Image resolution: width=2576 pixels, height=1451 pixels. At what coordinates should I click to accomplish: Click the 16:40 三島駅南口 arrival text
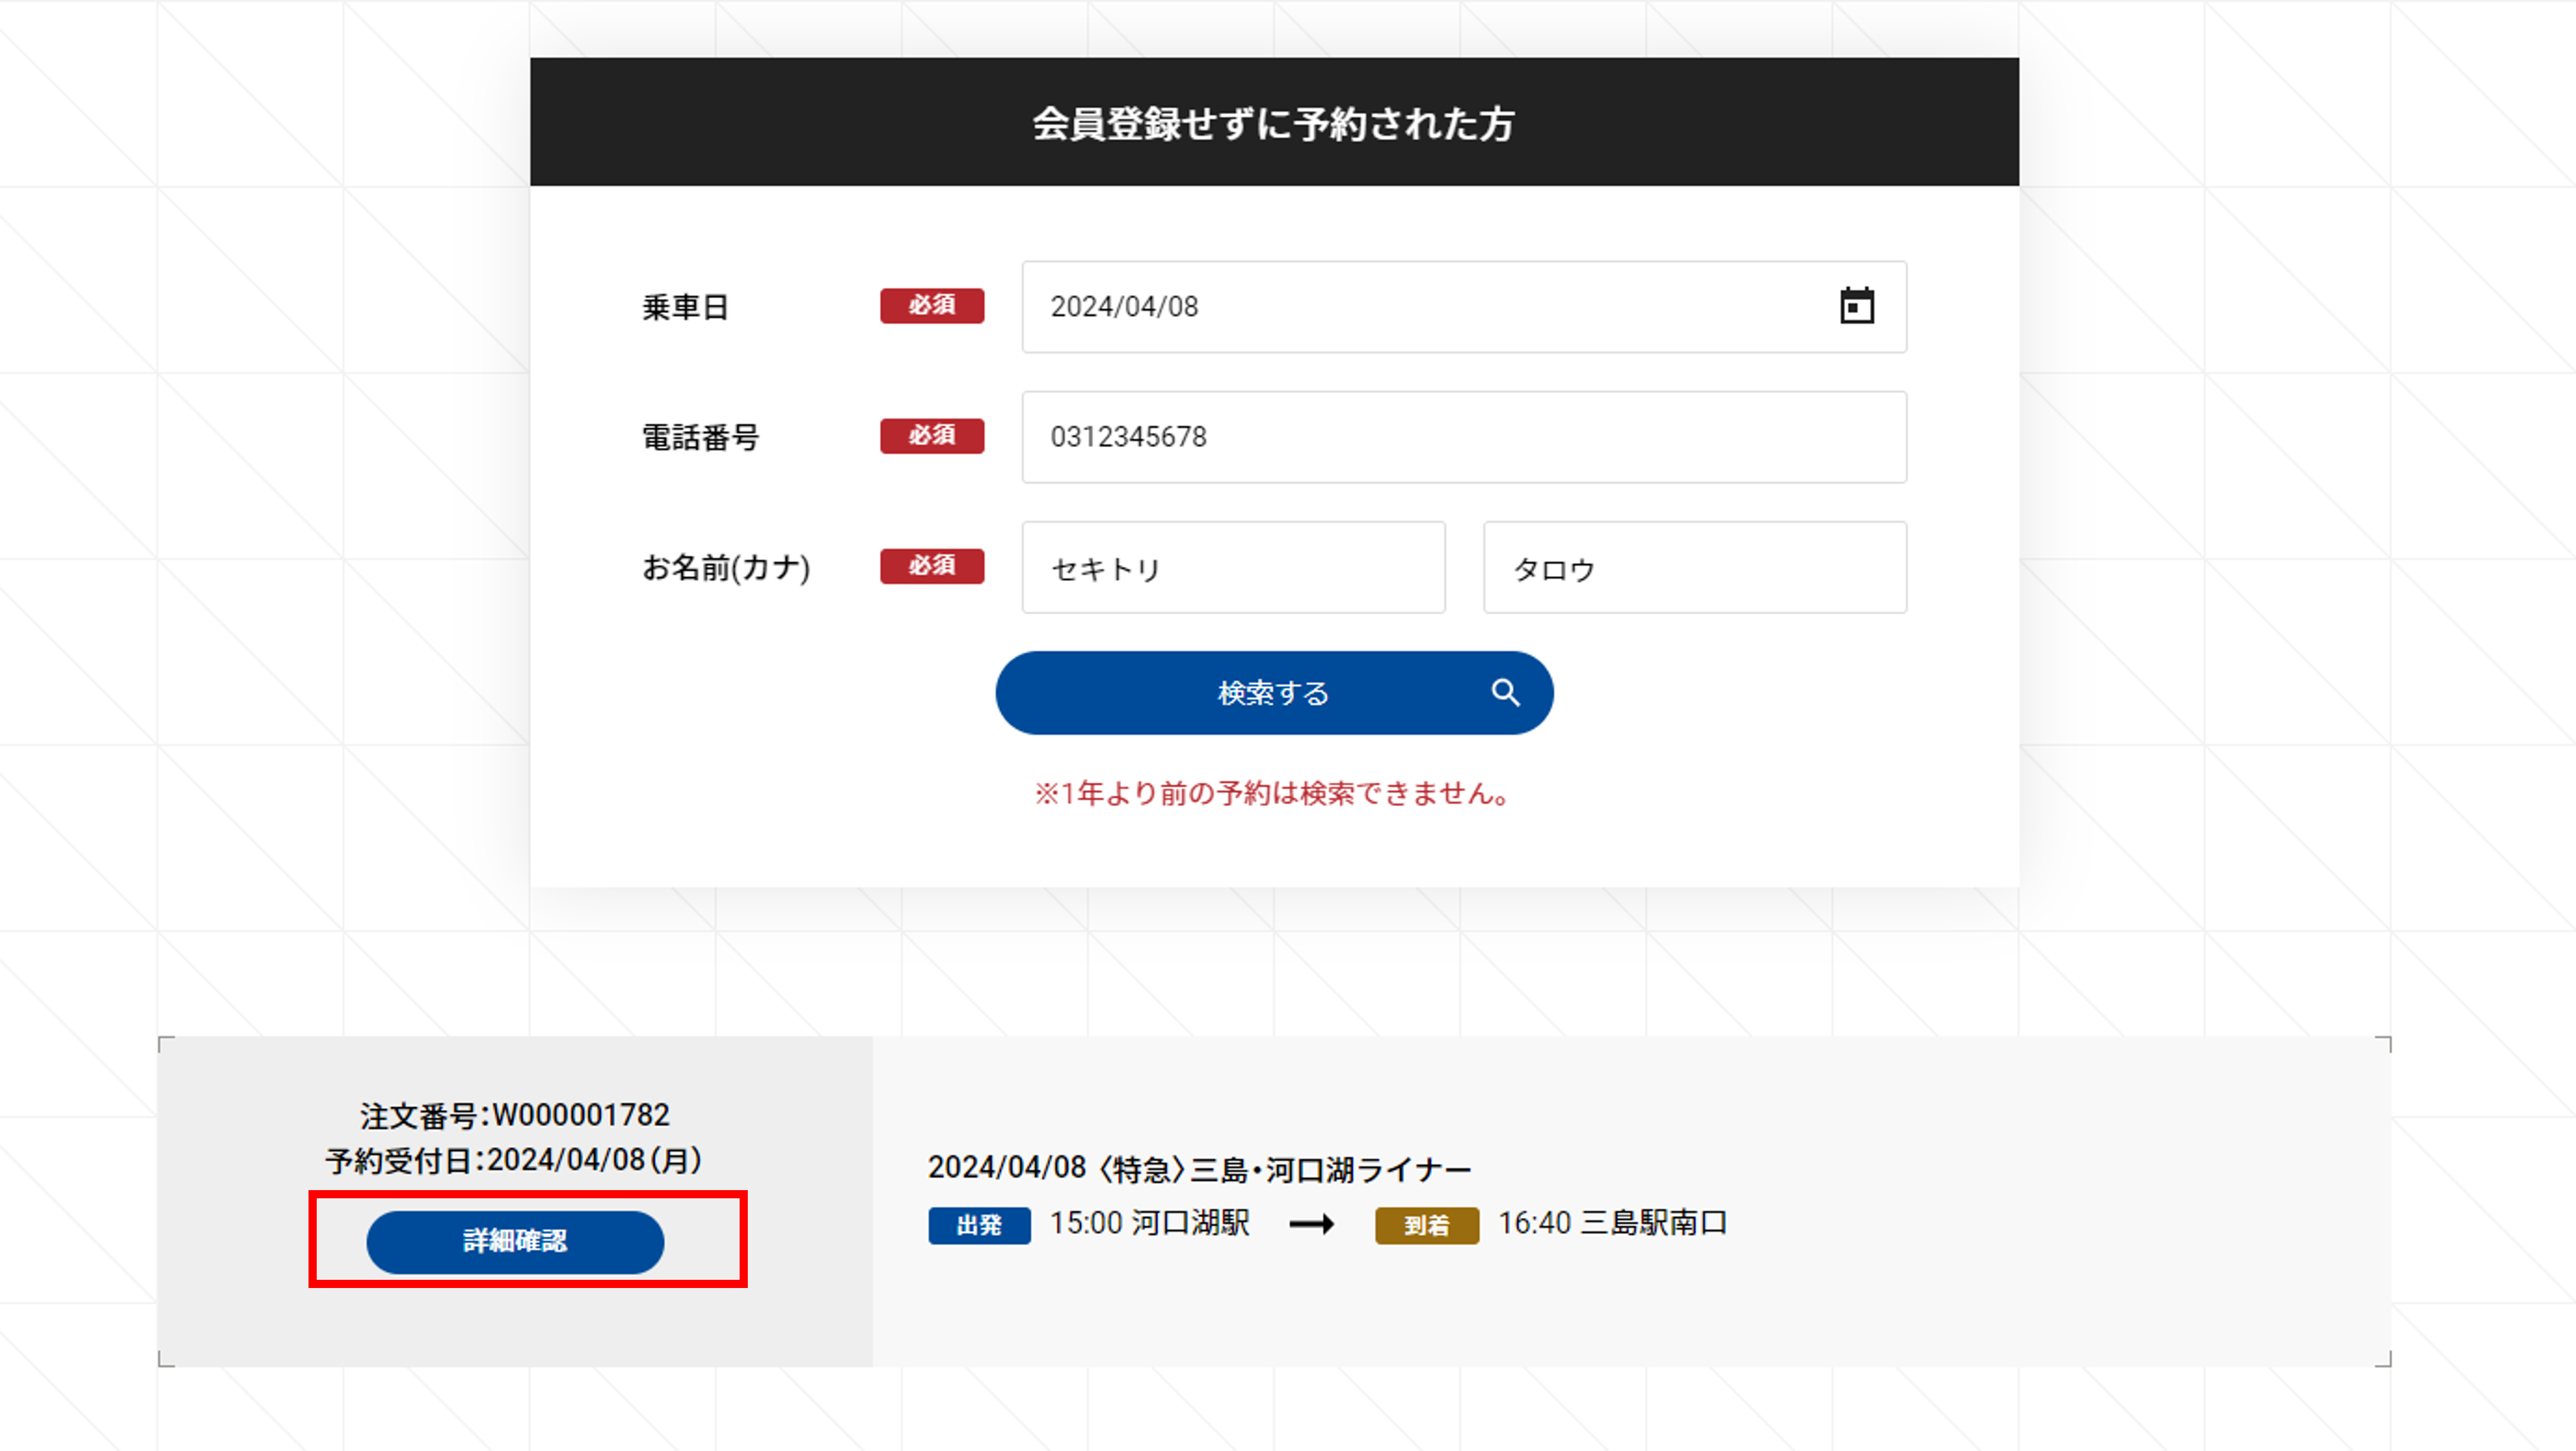[x=1612, y=1223]
